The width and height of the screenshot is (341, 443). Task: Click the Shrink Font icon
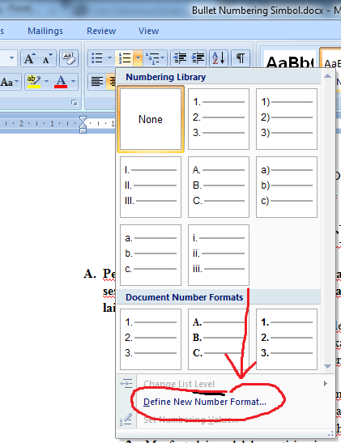[48, 58]
